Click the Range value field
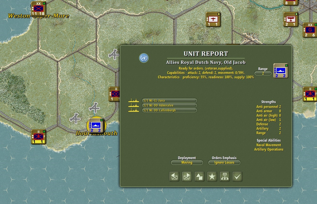Viewport: 317px width, 204px height. point(263,73)
